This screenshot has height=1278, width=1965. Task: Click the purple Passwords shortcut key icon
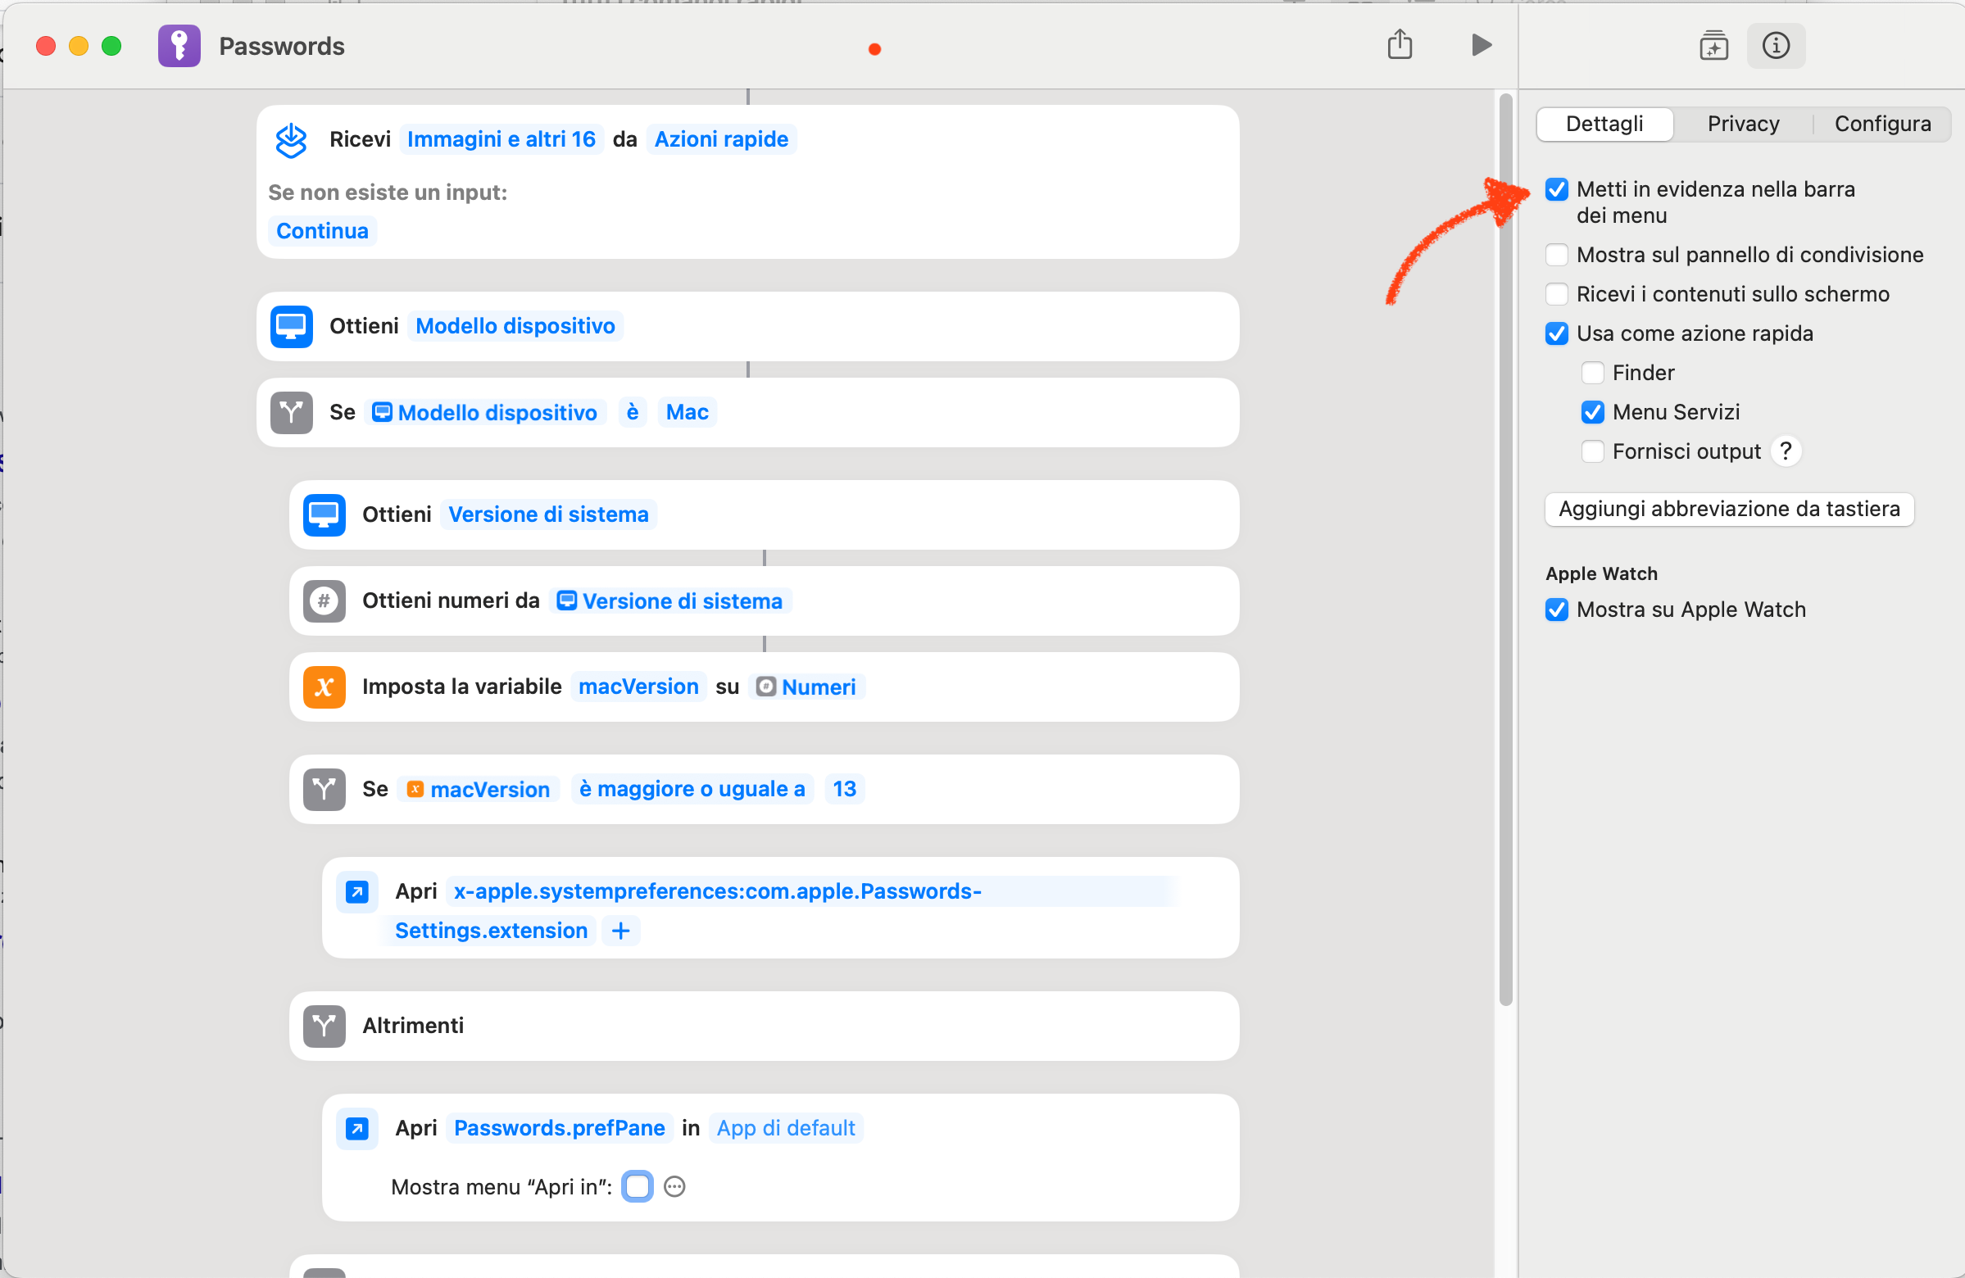tap(179, 45)
